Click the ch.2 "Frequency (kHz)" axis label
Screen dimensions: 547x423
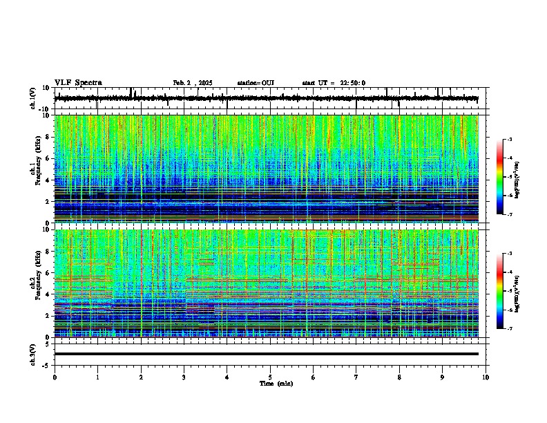[38, 274]
